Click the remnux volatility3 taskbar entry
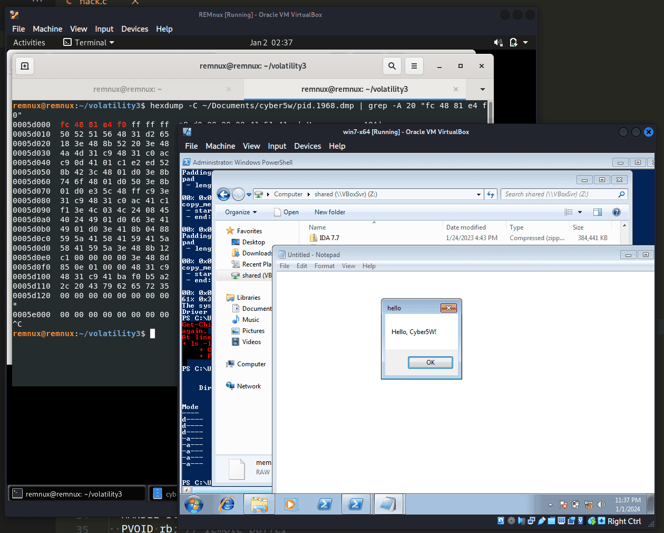Screen dimensions: 664x533 pos(77,494)
